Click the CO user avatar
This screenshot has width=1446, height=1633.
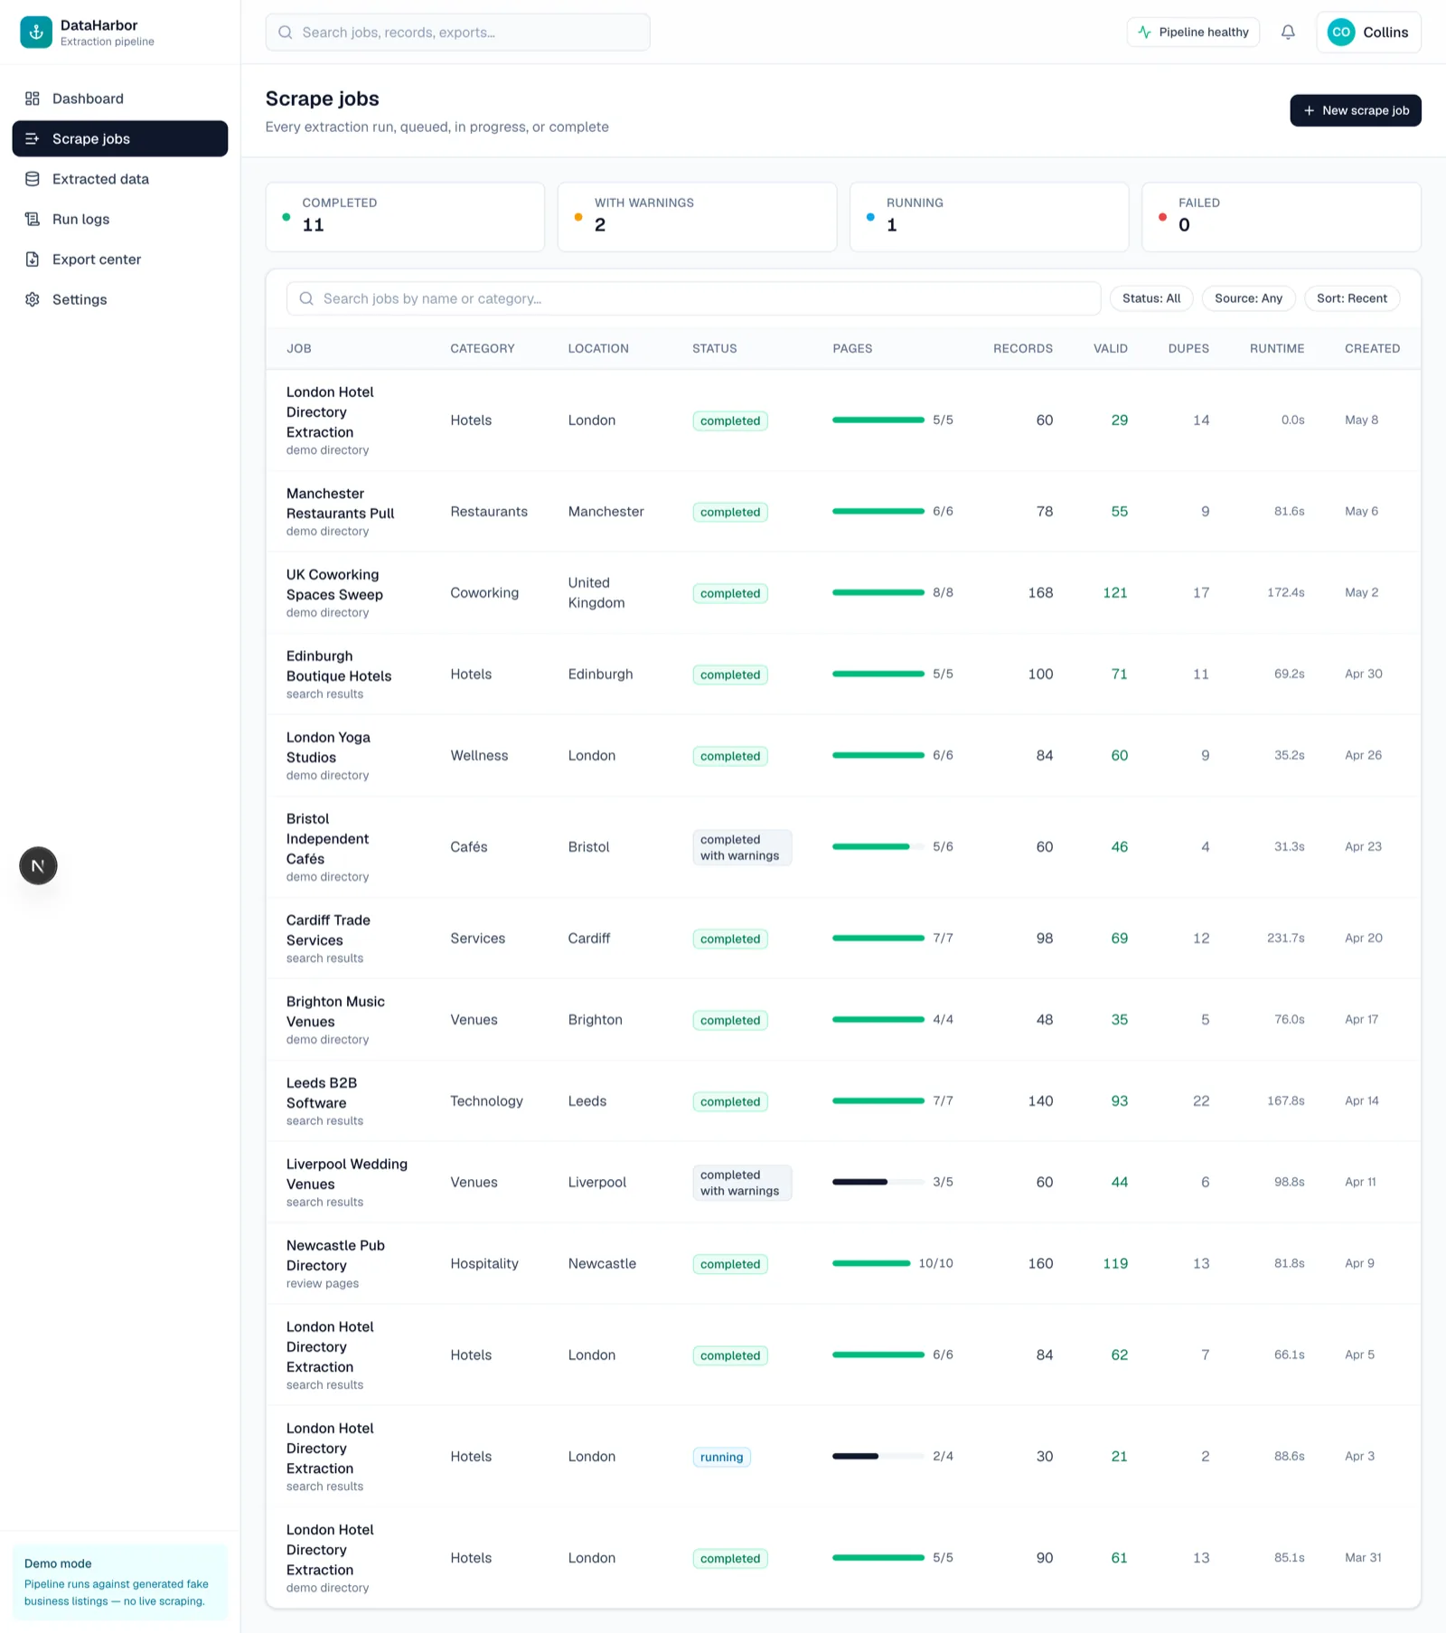(1341, 33)
